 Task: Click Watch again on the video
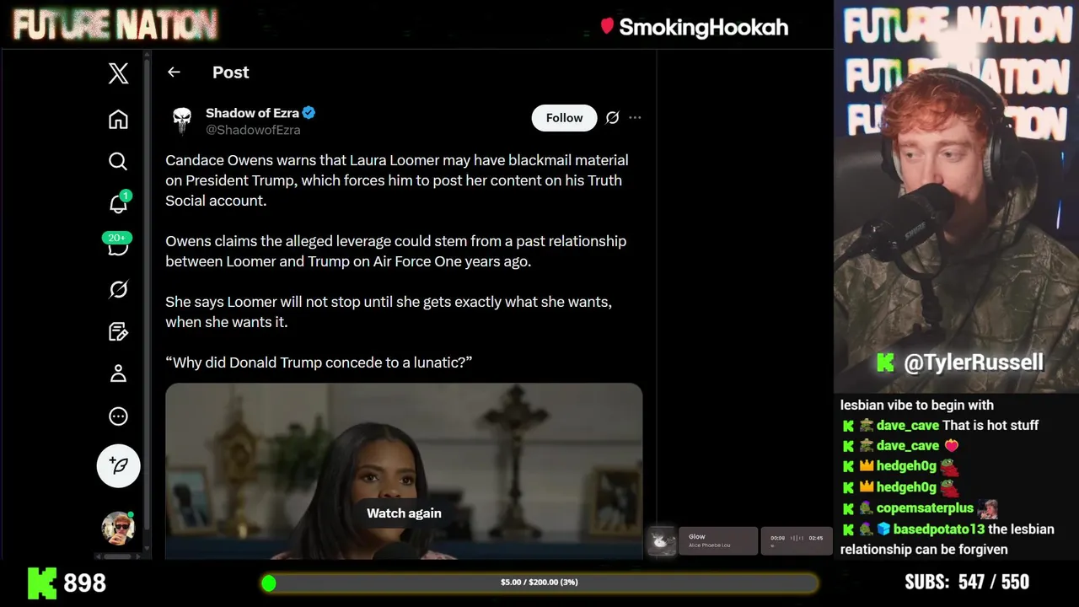(404, 513)
